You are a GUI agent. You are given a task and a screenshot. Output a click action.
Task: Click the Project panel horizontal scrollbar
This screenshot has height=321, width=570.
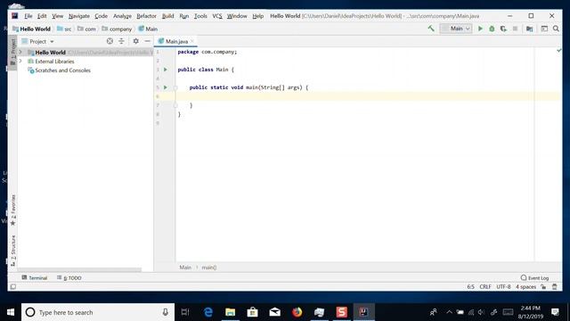tap(79, 270)
